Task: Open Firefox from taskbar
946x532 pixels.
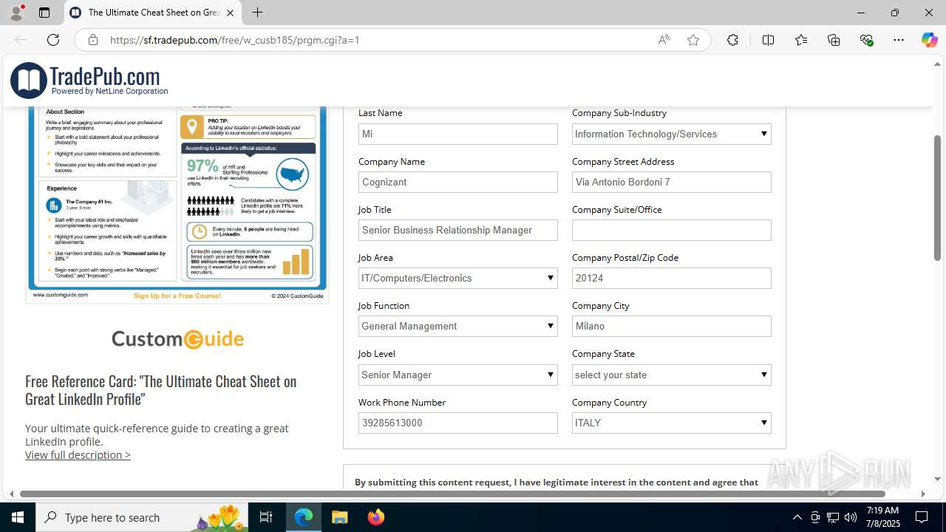Action: (376, 517)
